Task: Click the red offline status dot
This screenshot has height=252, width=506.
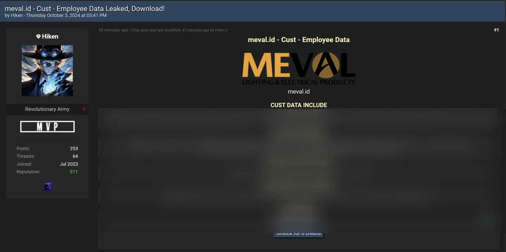Action: point(84,109)
